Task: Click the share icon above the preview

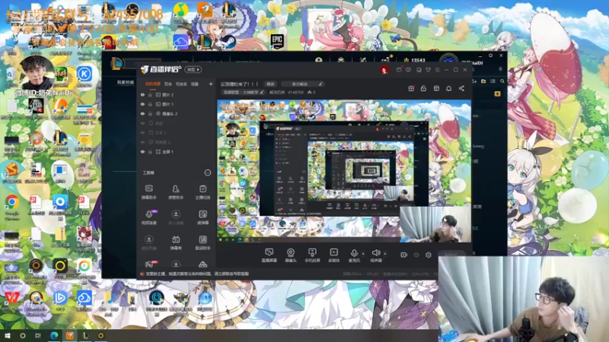Action: [461, 88]
